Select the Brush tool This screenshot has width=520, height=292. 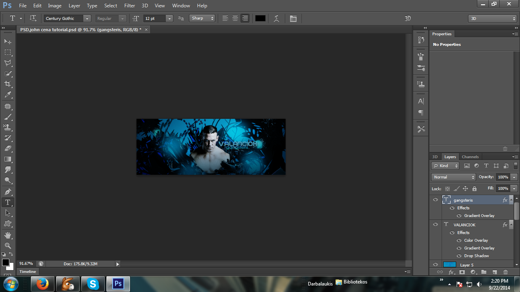(x=8, y=117)
